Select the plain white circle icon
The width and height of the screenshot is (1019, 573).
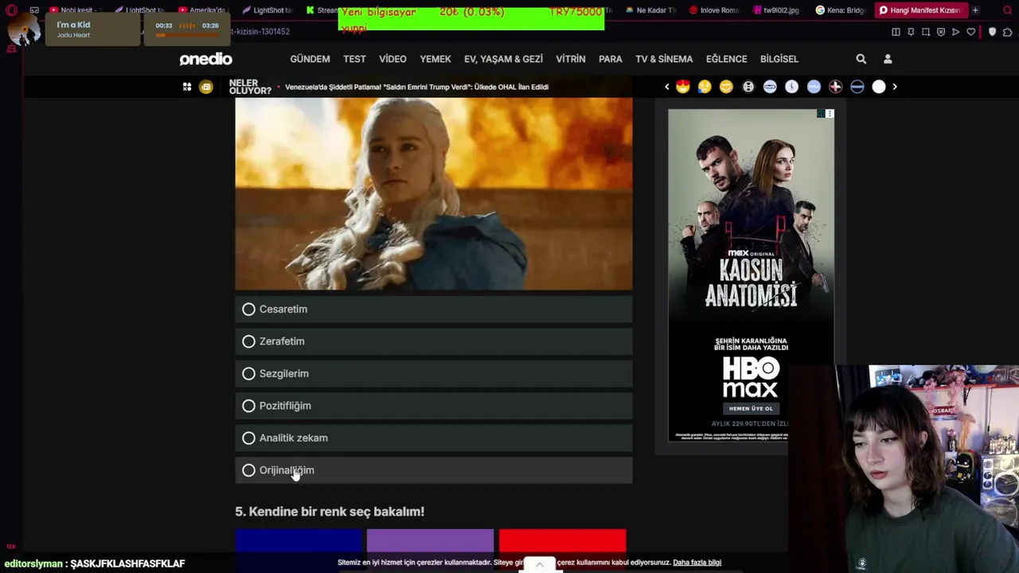pos(879,87)
